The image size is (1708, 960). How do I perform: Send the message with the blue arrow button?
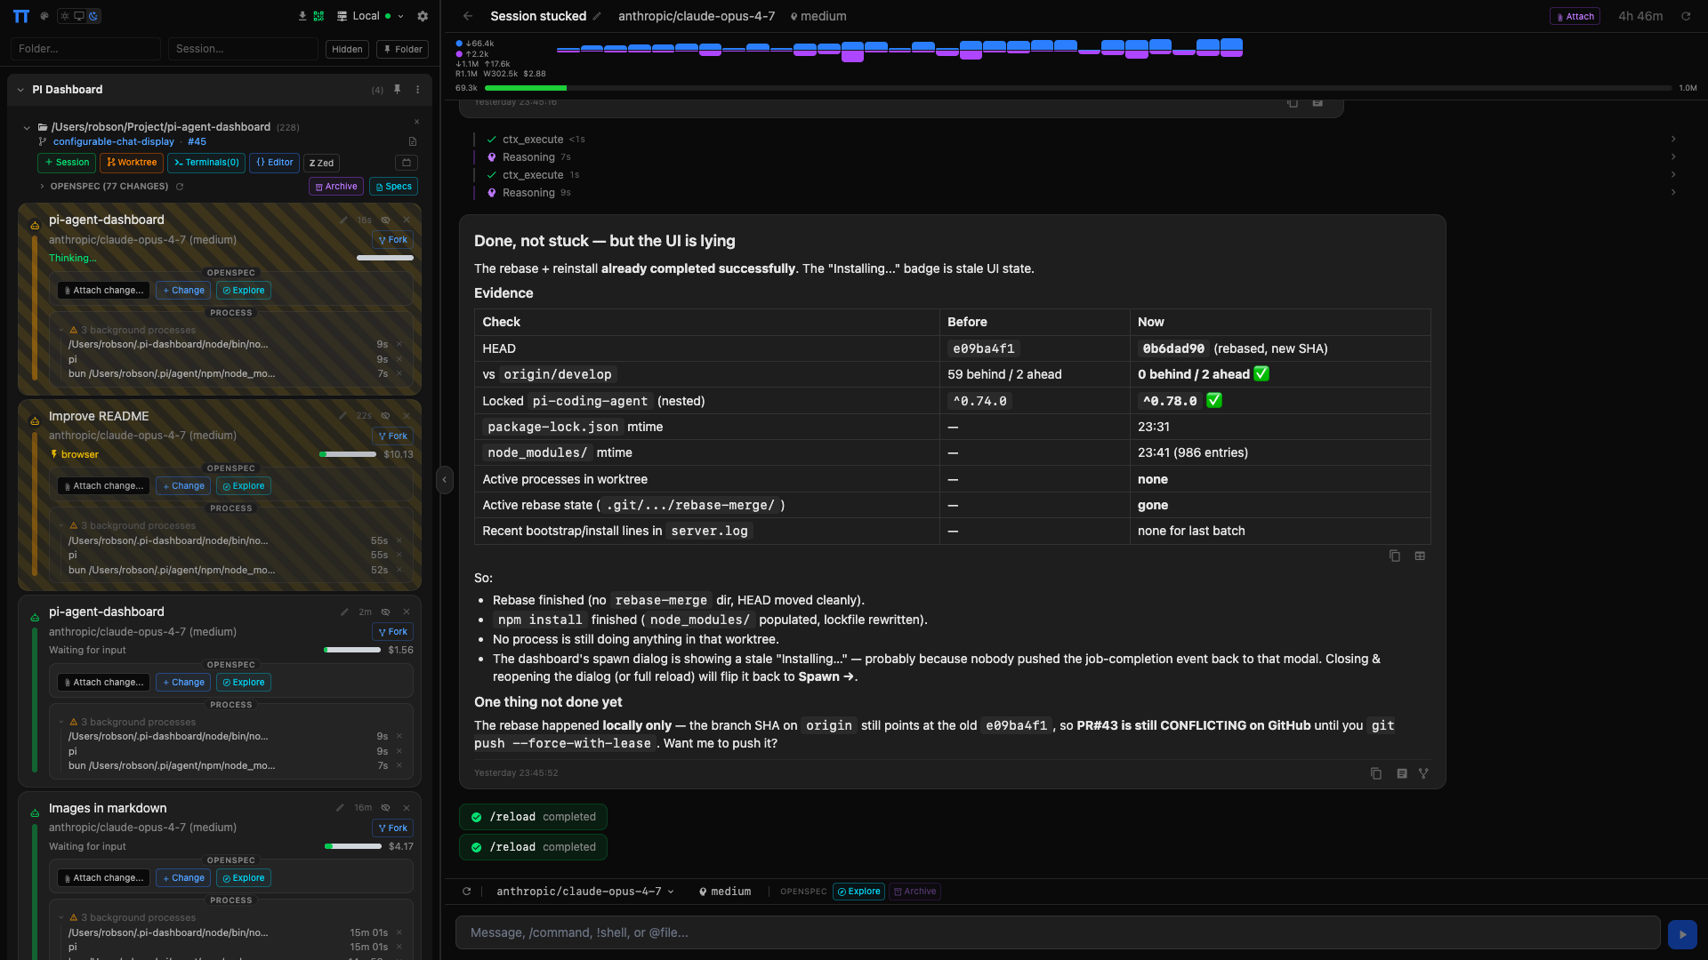[1682, 934]
